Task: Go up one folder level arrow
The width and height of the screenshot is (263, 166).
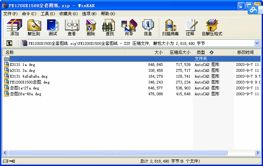Action: click(x=9, y=43)
